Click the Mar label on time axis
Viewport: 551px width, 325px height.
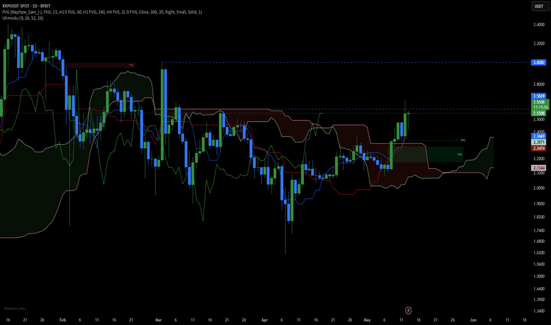tap(158, 320)
